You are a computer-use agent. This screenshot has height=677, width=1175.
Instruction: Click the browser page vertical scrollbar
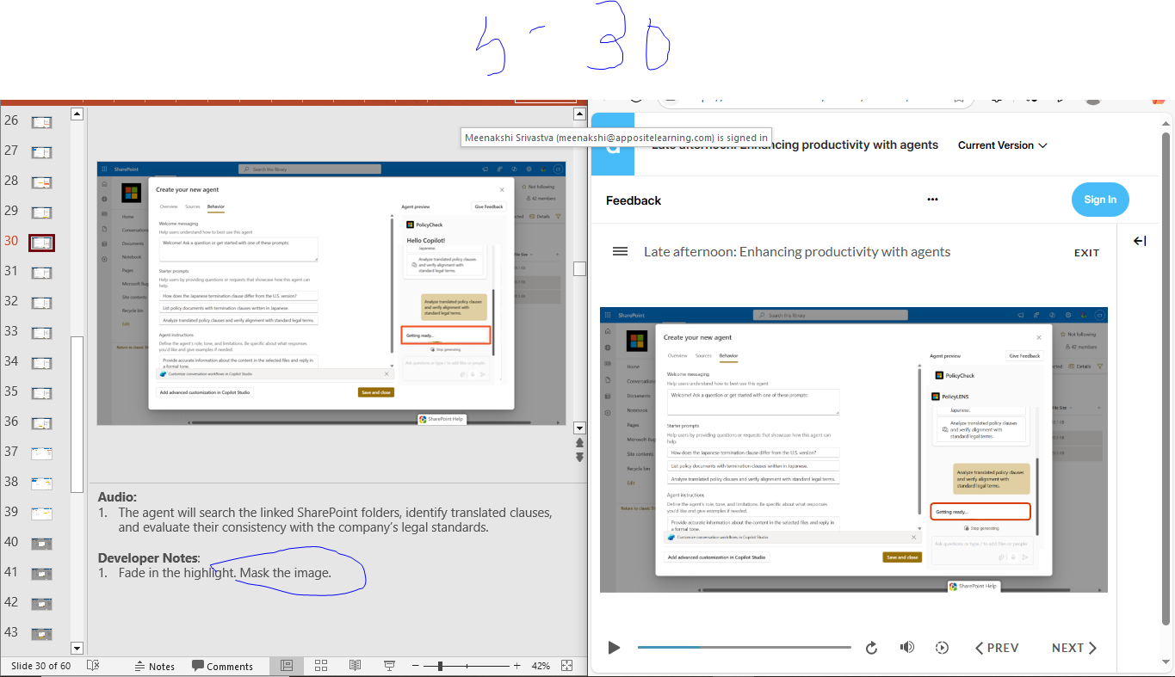1166,379
